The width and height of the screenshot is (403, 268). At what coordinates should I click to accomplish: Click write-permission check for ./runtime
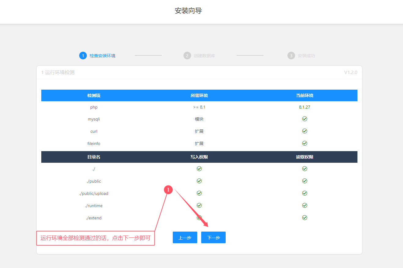click(x=199, y=205)
